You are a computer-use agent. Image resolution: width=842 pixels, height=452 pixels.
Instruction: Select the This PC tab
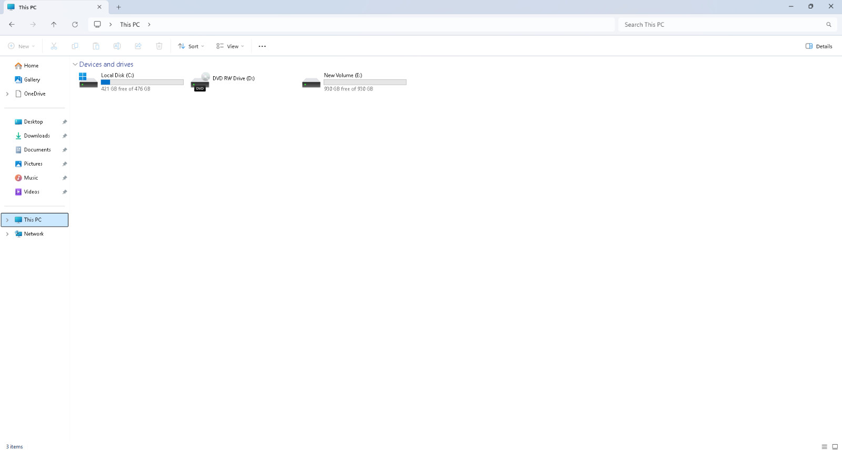55,7
